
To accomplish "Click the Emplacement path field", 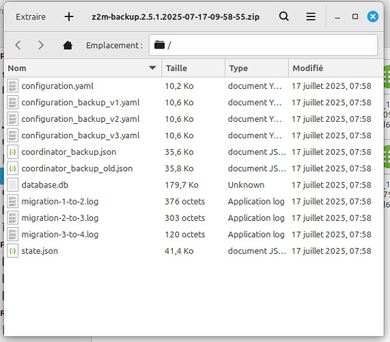I will [x=264, y=45].
